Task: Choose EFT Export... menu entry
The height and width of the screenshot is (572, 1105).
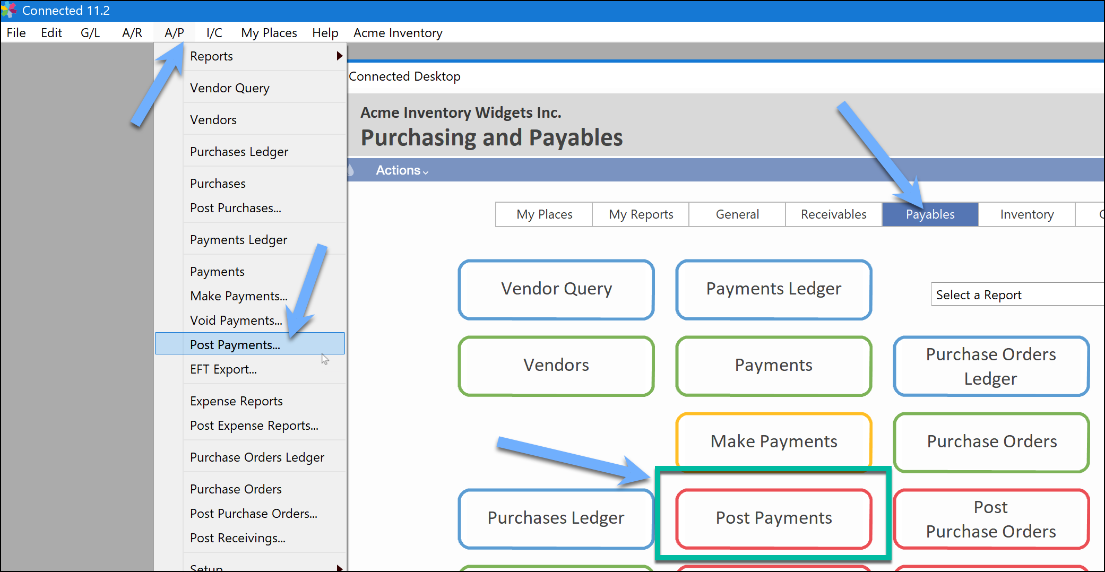Action: [x=250, y=369]
